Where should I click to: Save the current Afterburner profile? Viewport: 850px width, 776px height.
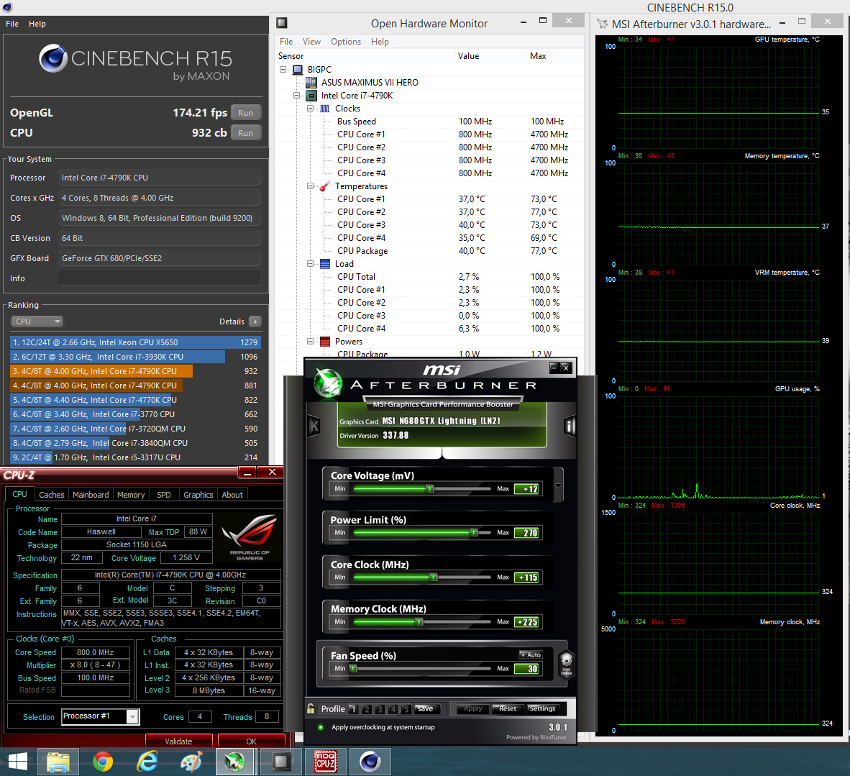pos(425,709)
